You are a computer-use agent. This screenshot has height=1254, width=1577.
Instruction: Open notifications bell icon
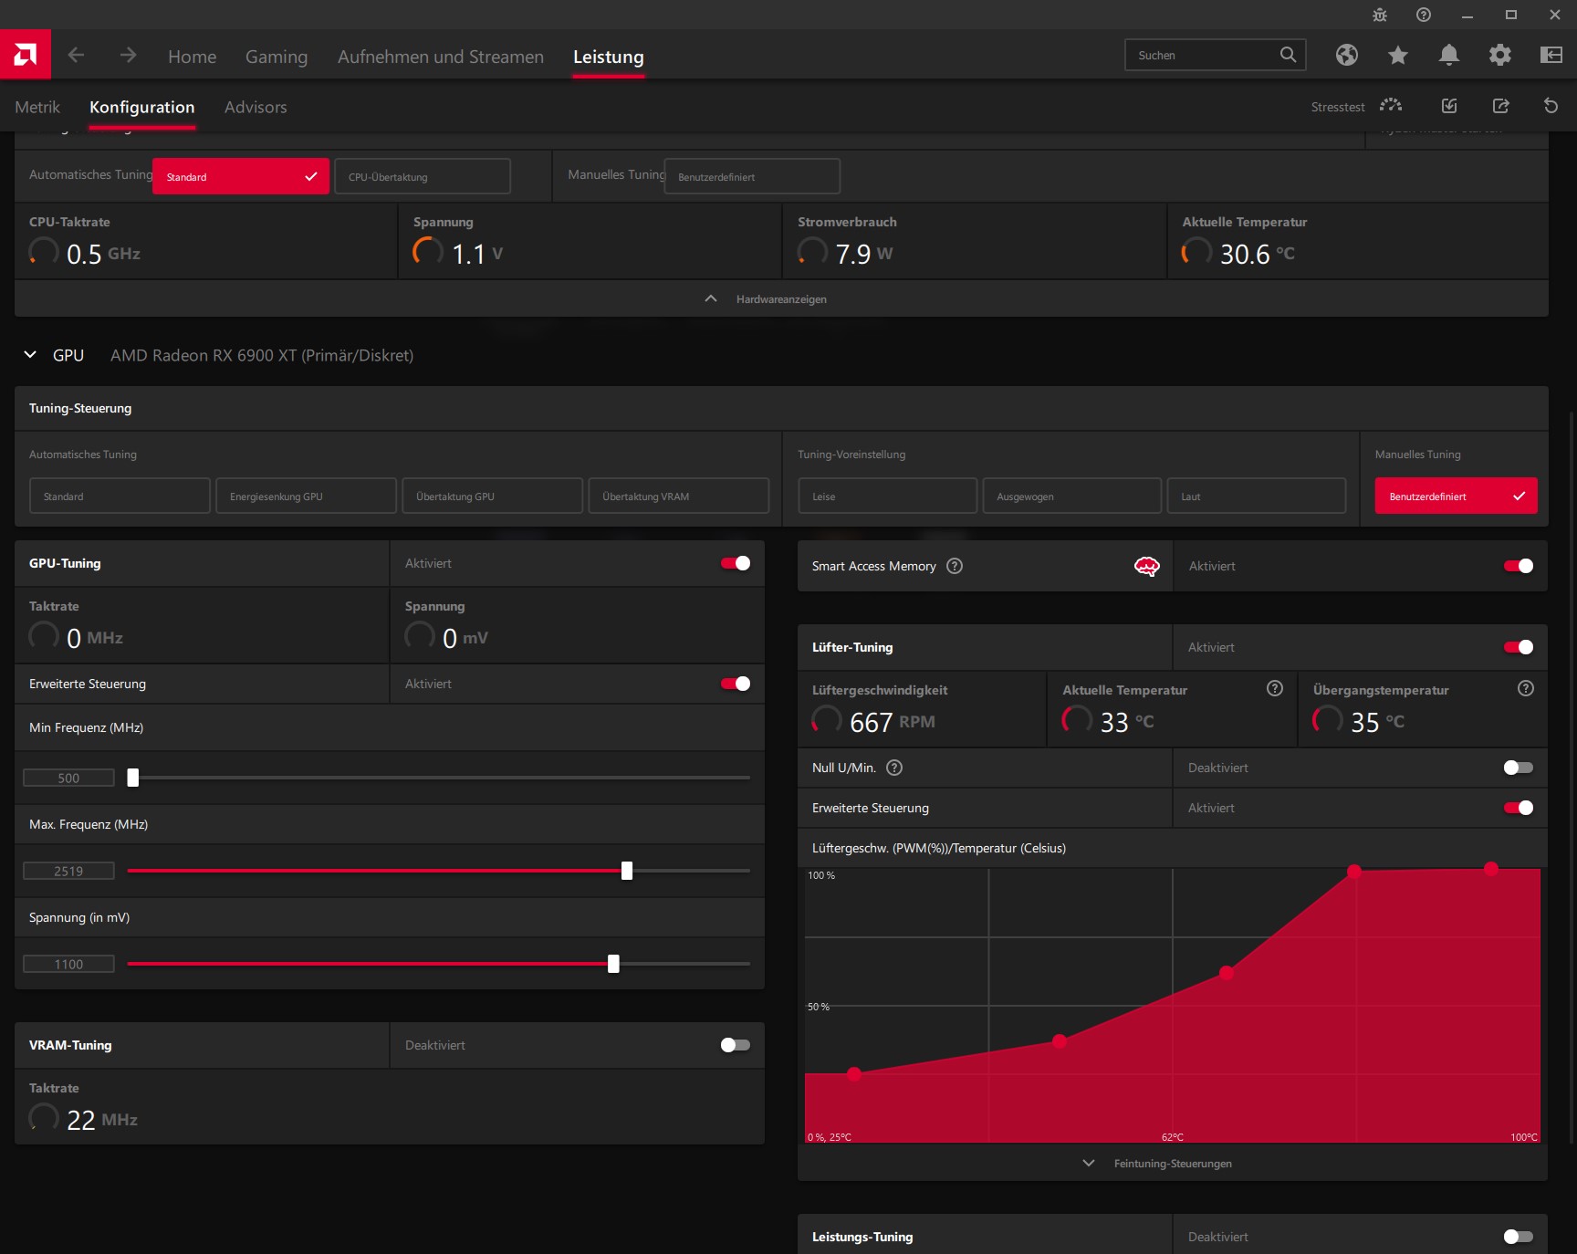(x=1449, y=55)
